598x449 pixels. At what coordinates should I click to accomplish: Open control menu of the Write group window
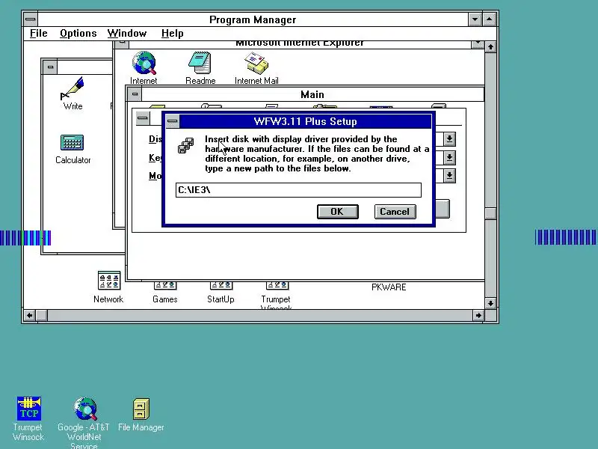pos(50,67)
